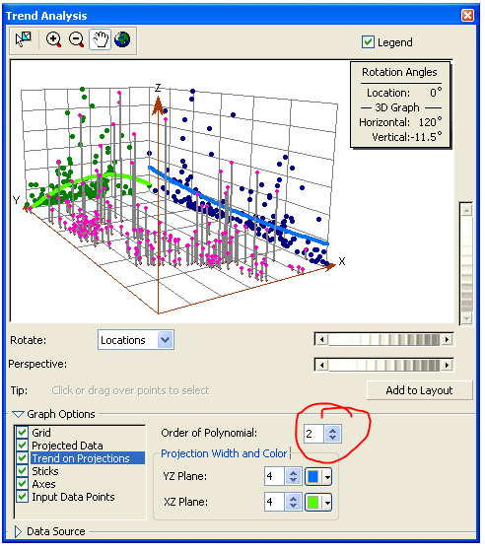Click the blue YZ trend line in graph
This screenshot has height=551, width=485.
coord(239,211)
